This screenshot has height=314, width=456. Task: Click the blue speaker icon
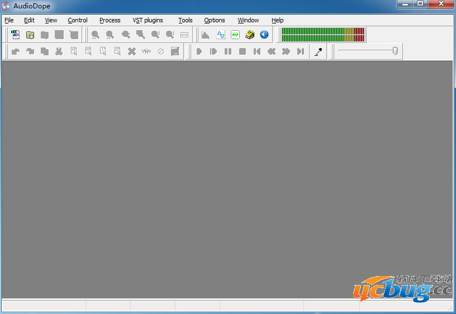[x=264, y=35]
